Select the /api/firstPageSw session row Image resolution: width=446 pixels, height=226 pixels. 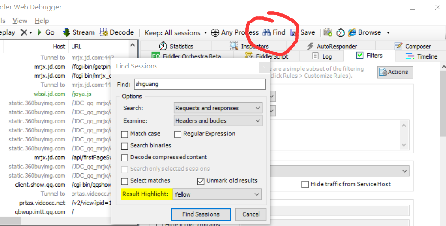click(x=56, y=158)
